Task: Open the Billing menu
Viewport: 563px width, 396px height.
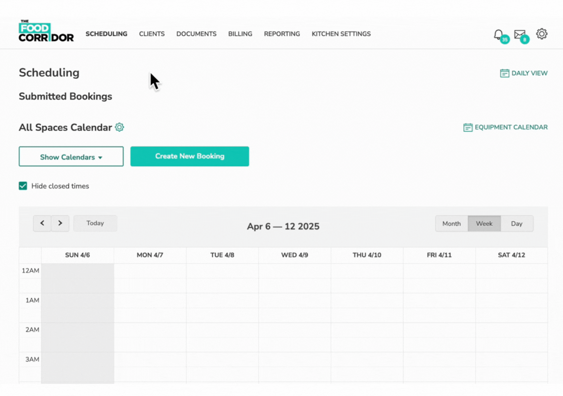Action: [240, 34]
